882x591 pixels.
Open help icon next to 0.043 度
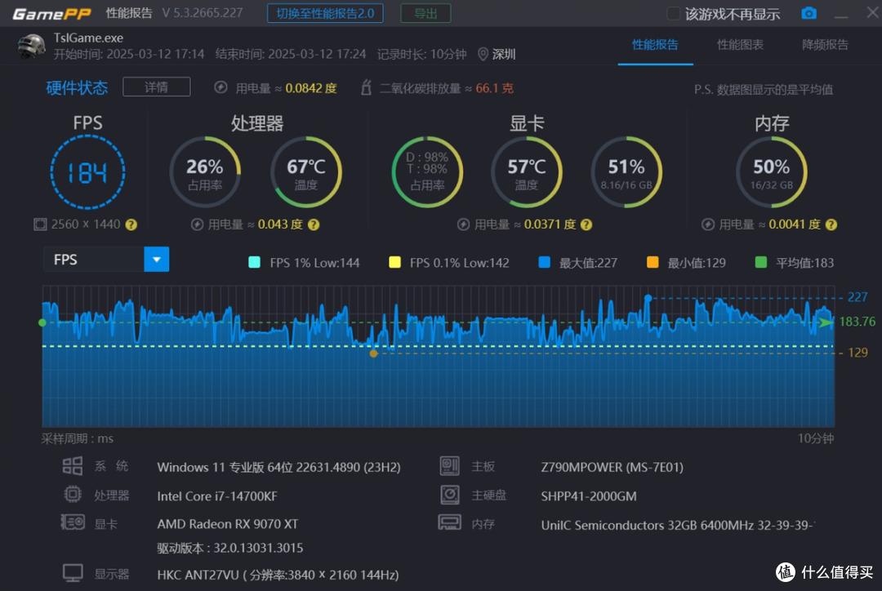click(314, 225)
